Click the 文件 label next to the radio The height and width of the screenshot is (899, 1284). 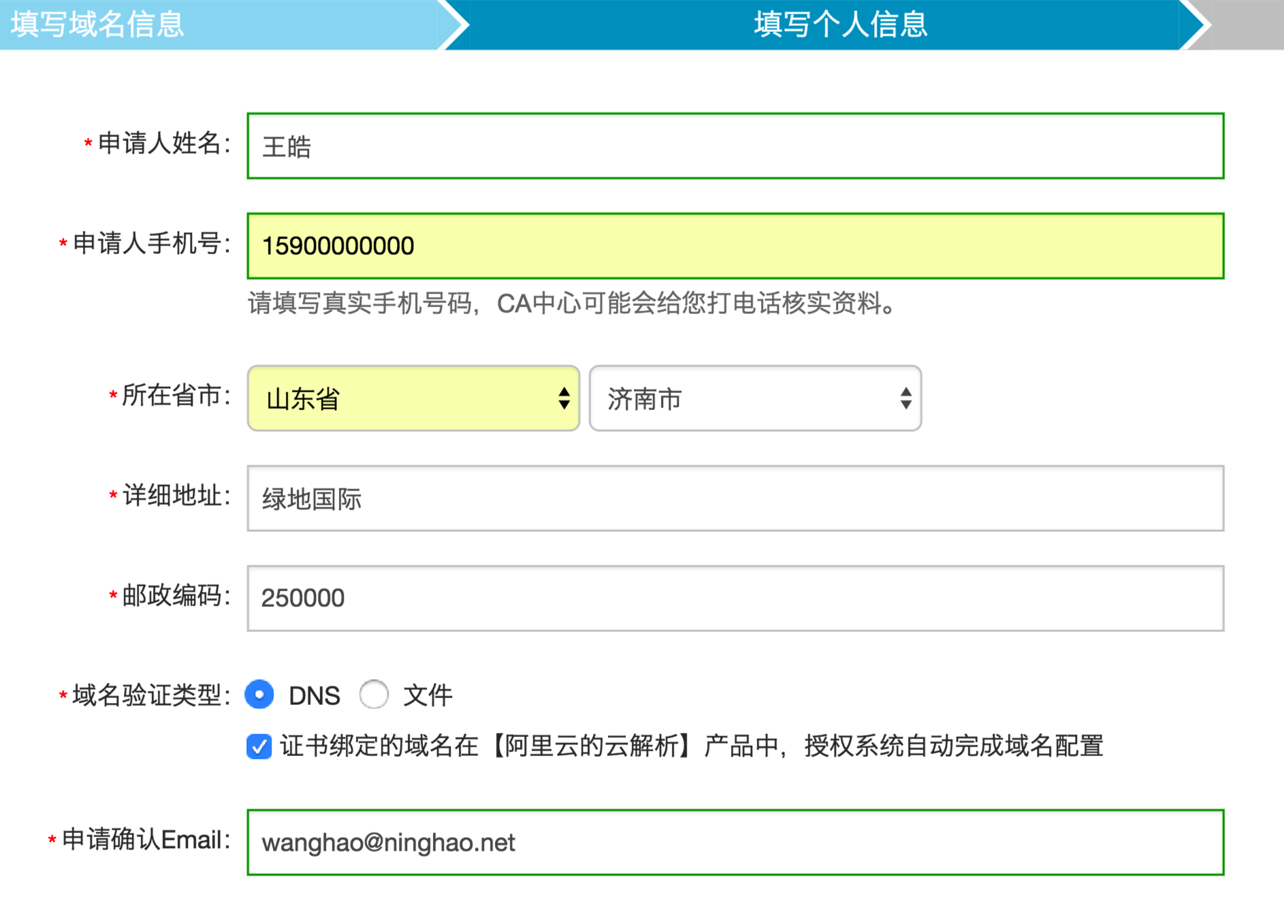(428, 695)
